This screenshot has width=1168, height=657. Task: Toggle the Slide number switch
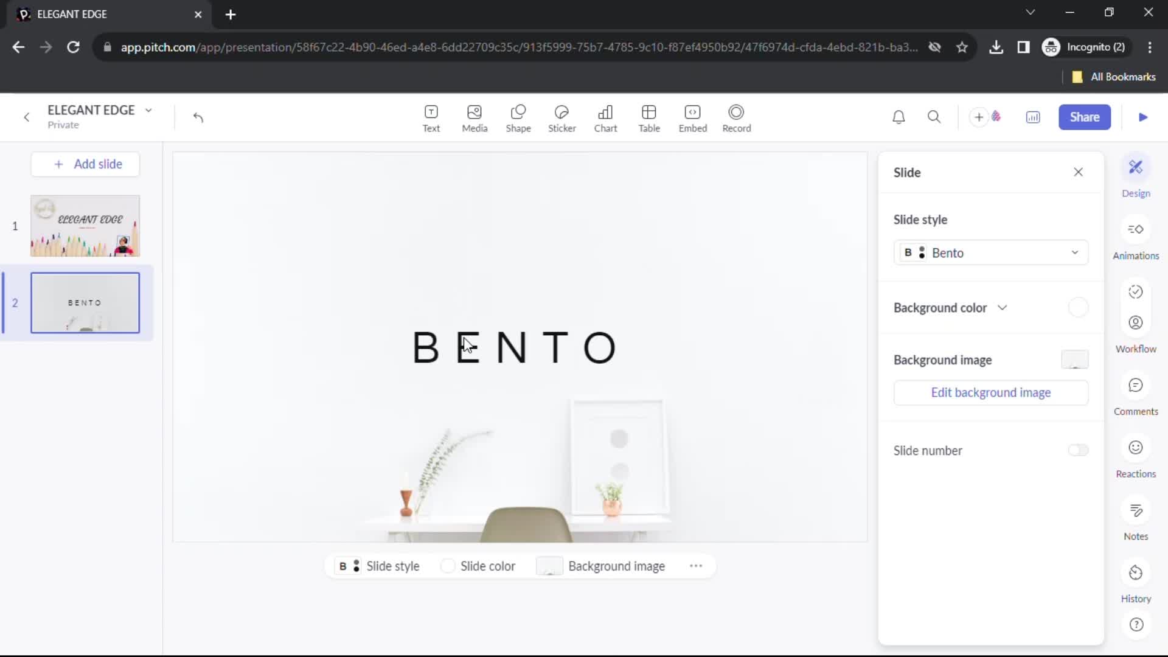coord(1078,450)
